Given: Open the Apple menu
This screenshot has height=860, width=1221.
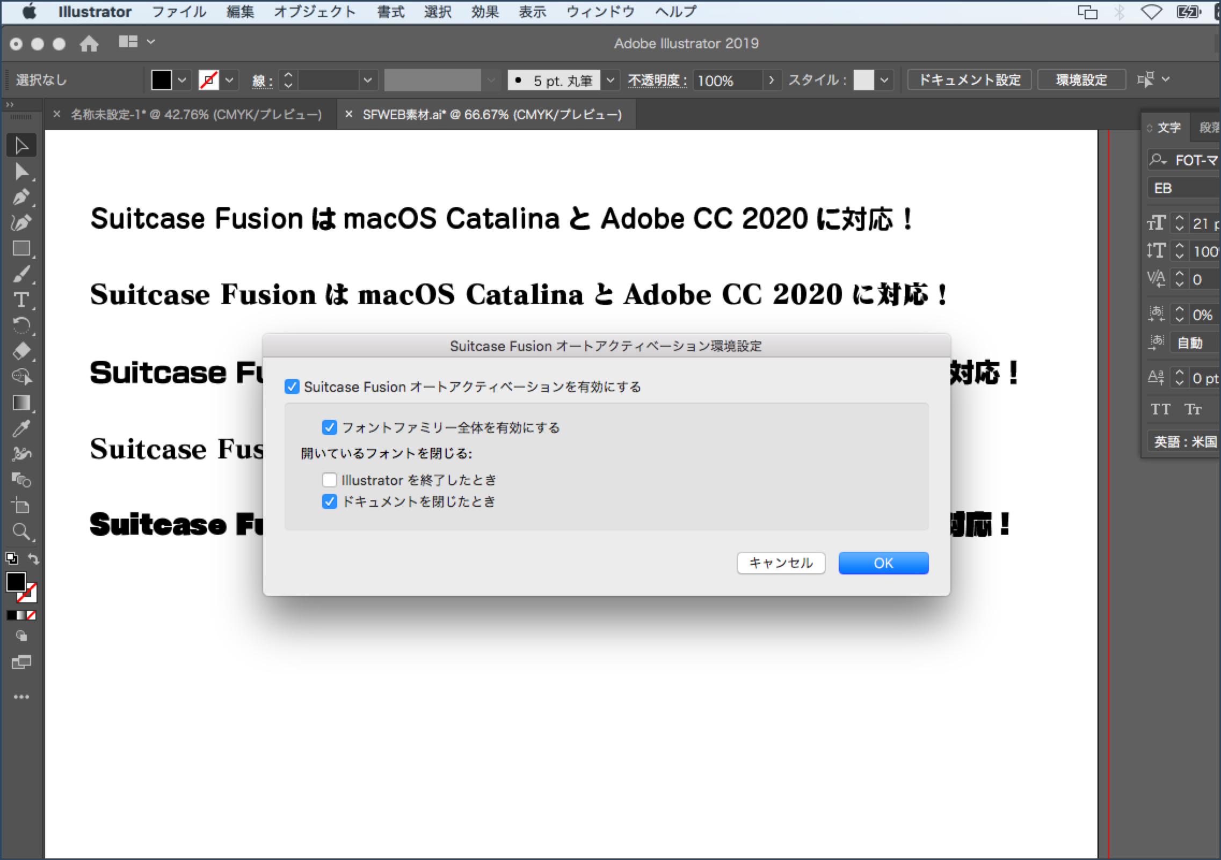Looking at the screenshot, I should pos(29,11).
